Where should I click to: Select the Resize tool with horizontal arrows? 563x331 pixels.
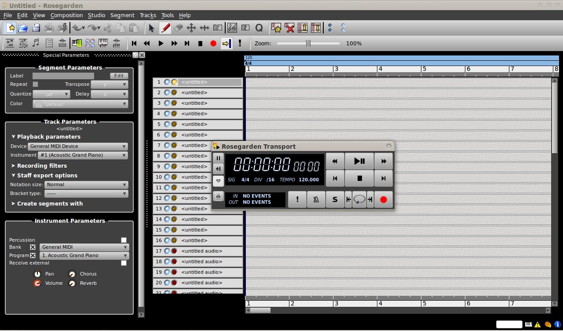click(x=205, y=28)
